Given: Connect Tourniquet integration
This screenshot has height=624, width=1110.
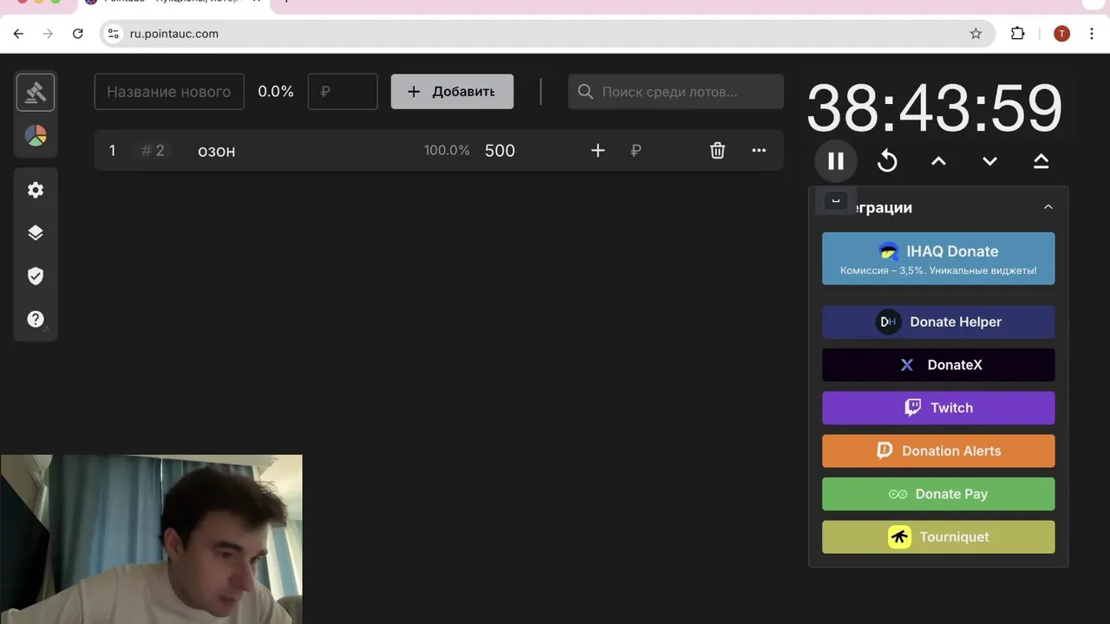Looking at the screenshot, I should pos(938,537).
